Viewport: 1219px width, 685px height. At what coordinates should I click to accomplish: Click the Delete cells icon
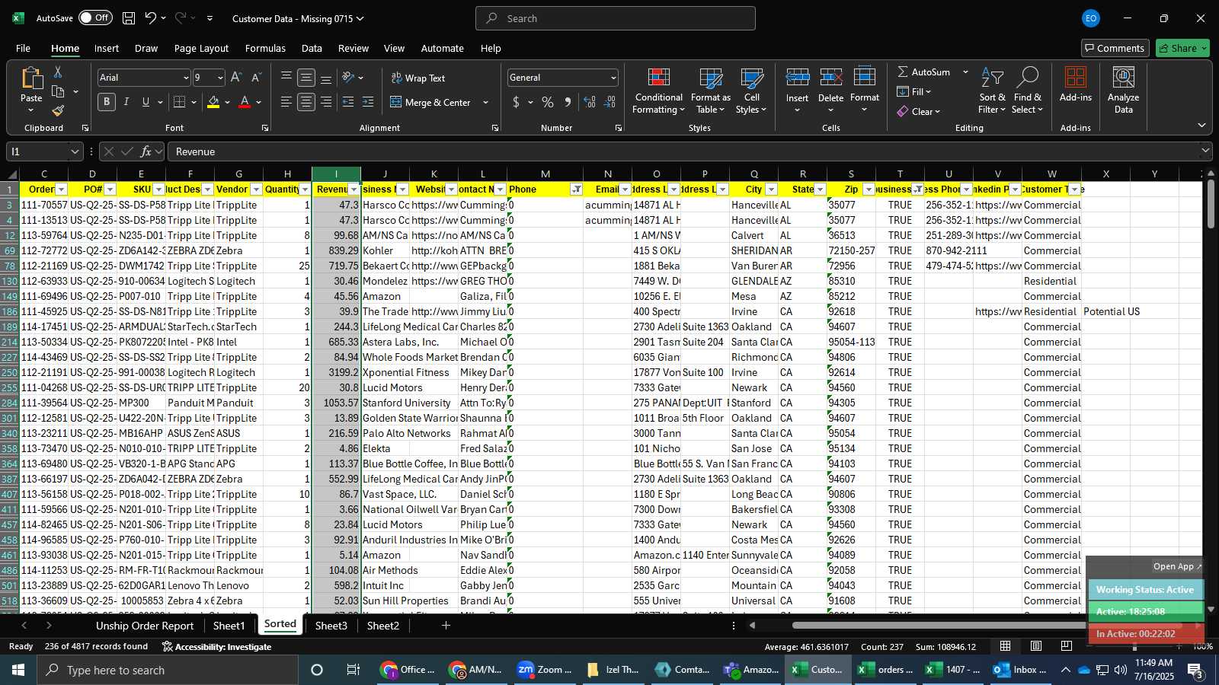tap(830, 78)
